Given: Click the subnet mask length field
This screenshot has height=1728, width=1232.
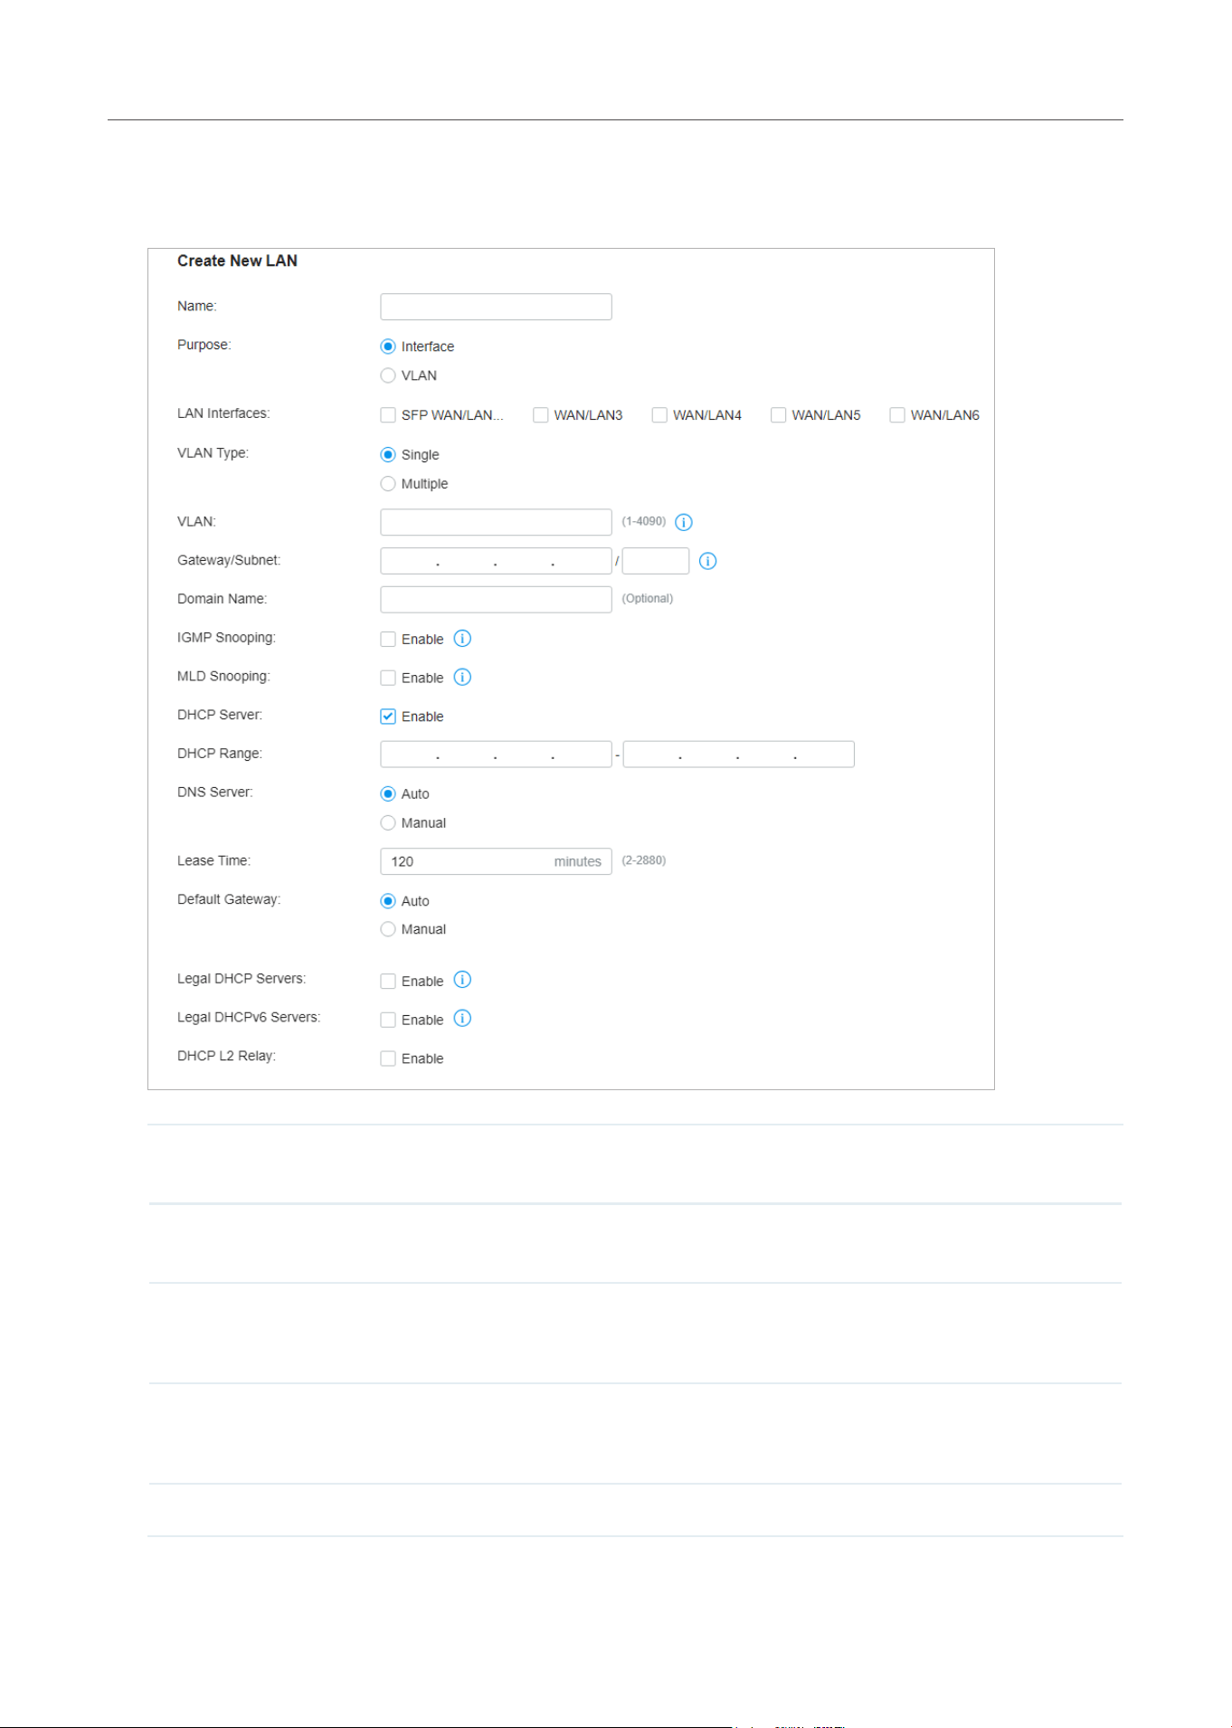Looking at the screenshot, I should [656, 561].
